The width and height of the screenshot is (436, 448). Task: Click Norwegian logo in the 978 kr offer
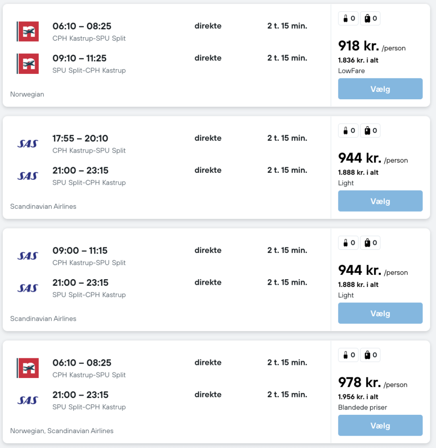point(28,368)
